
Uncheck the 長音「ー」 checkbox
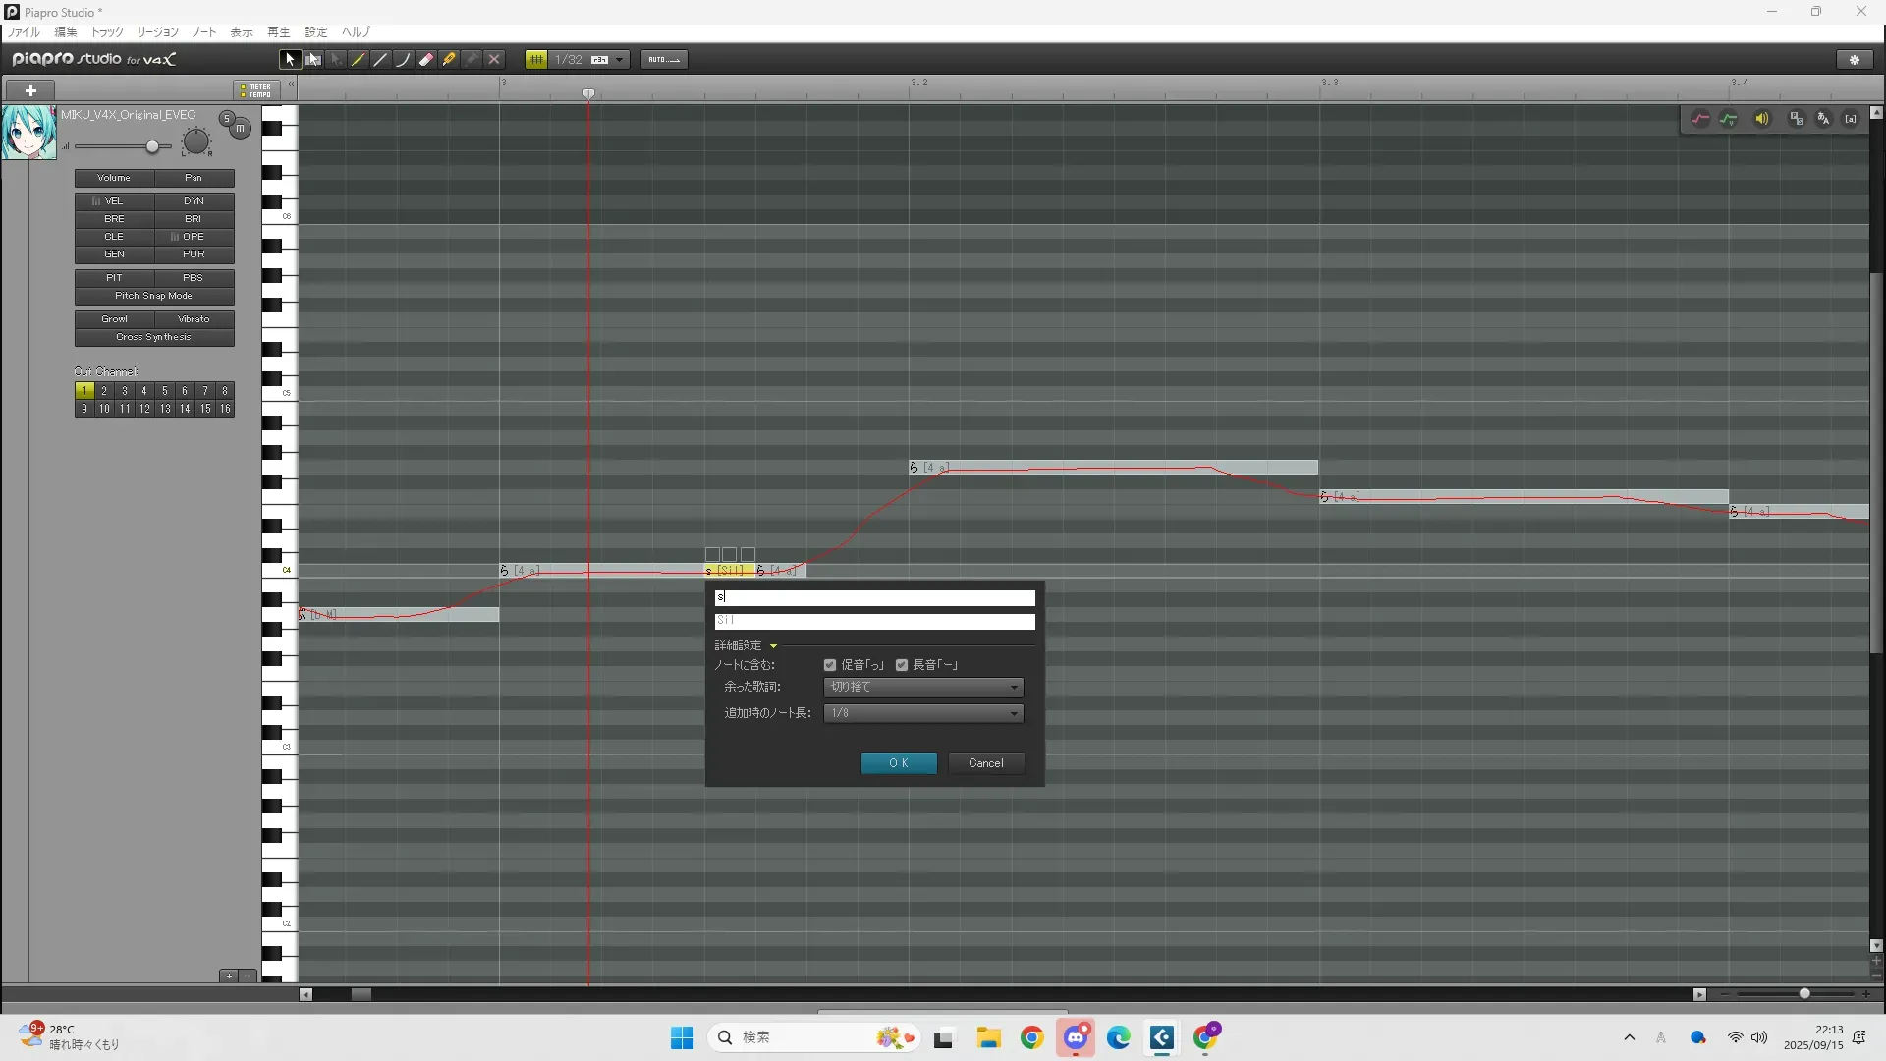point(902,665)
